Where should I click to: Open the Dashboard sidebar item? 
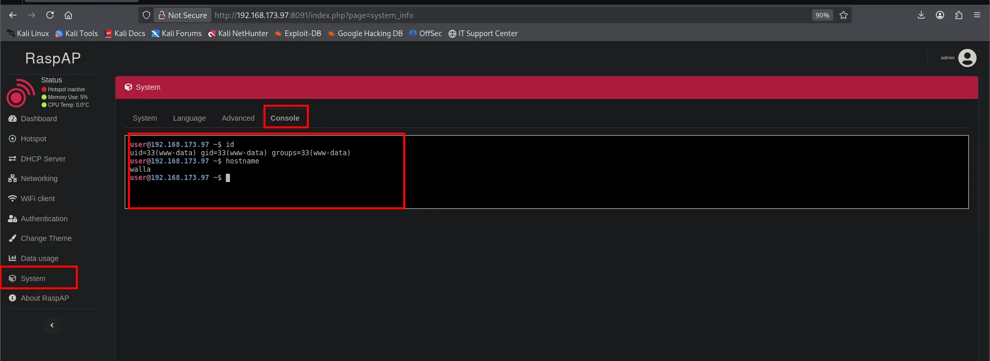(33, 119)
